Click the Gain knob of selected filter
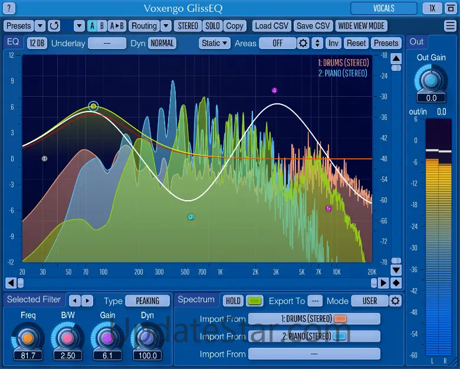This screenshot has height=369, width=460. click(x=107, y=338)
